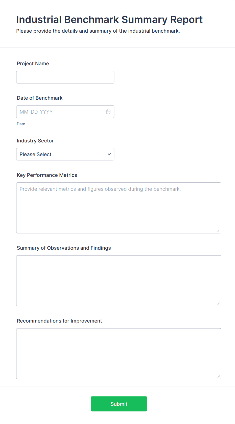Click the small "Date" sublabel
This screenshot has width=235, height=424.
click(21, 124)
